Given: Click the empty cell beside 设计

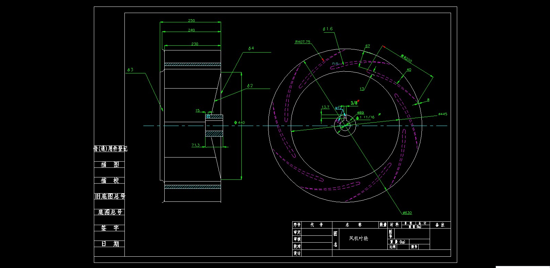Looking at the screenshot, I should pyautogui.click(x=317, y=253).
